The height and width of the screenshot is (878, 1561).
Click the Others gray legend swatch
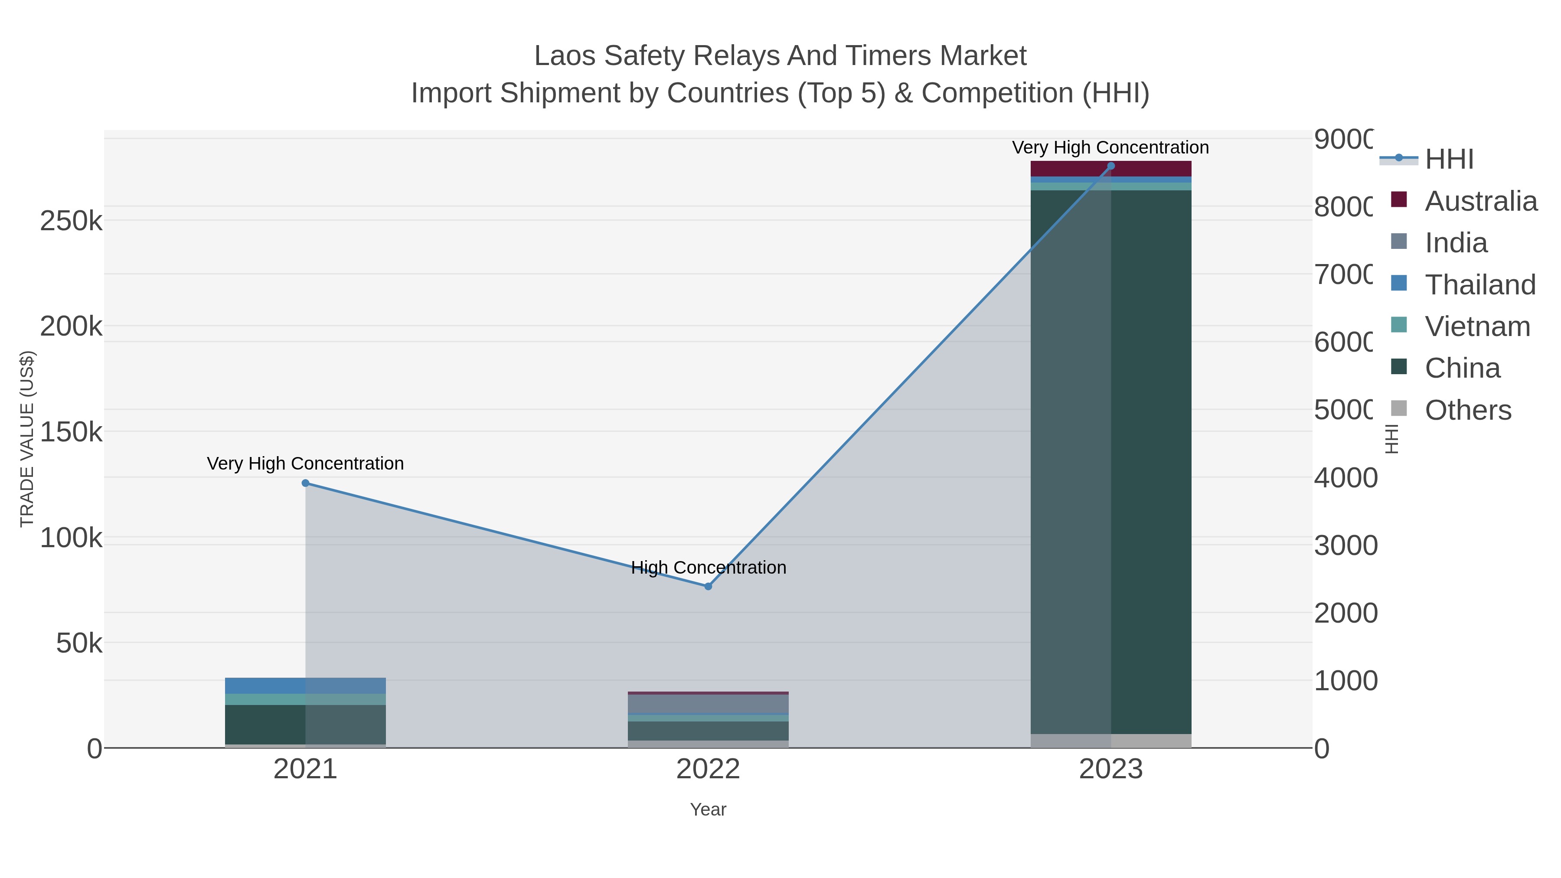1398,408
